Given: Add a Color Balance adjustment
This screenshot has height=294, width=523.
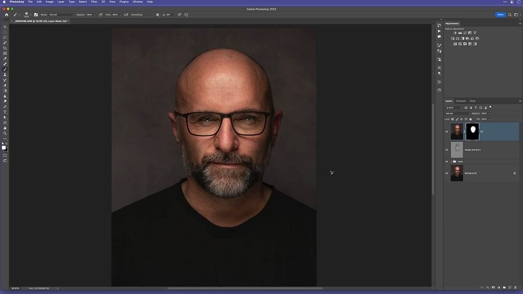Looking at the screenshot, I should [x=458, y=38].
